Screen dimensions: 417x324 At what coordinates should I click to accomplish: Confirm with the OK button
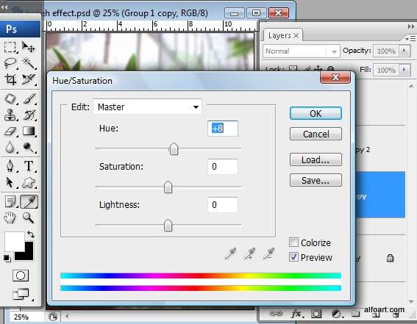click(x=316, y=113)
